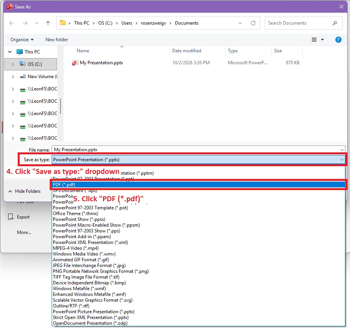The height and width of the screenshot is (329, 350).
Task: Open the help question mark icon
Action: (338, 40)
